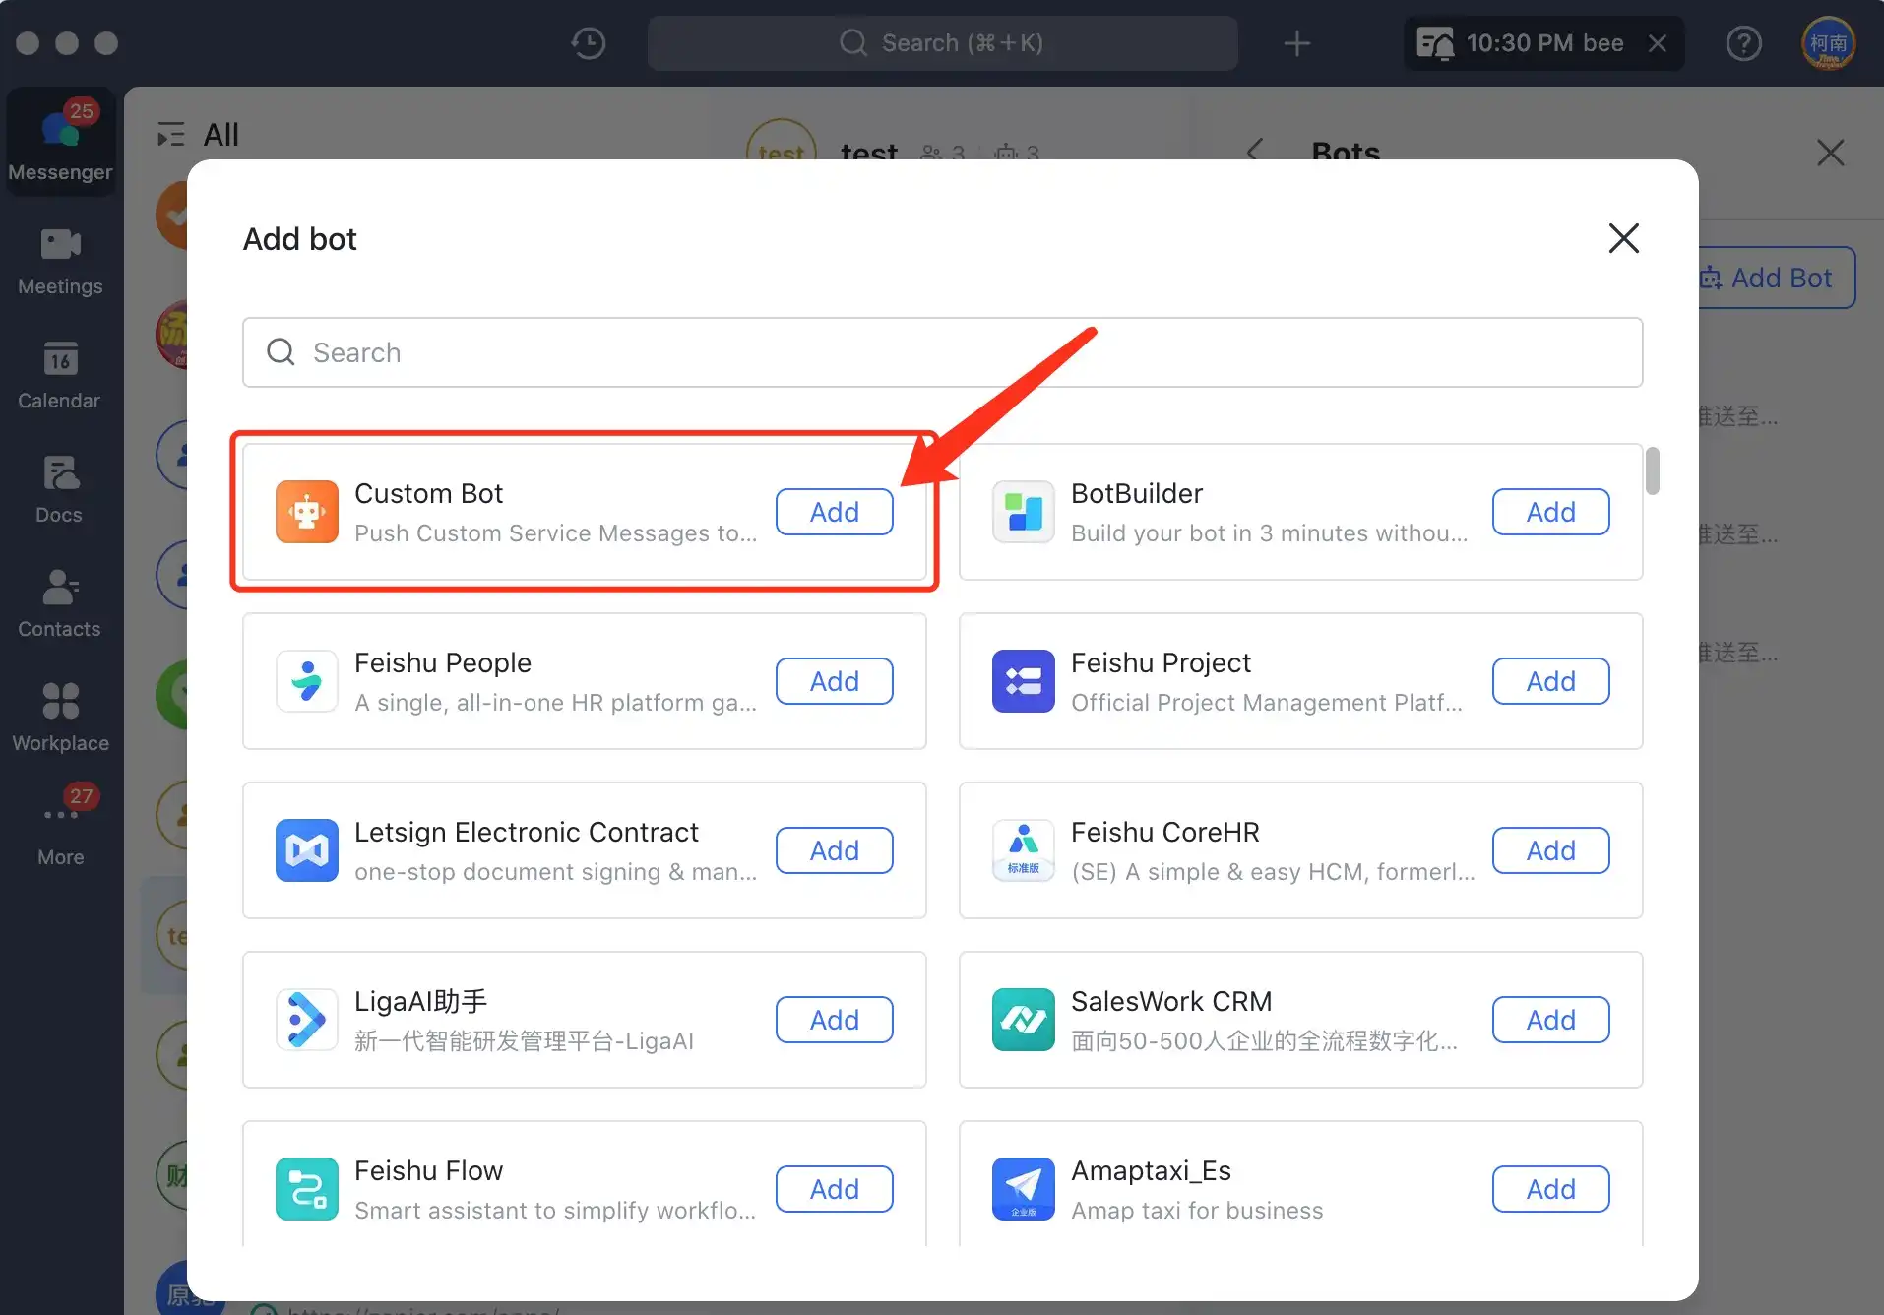
Task: Expand the All chats filter
Action: (x=171, y=135)
